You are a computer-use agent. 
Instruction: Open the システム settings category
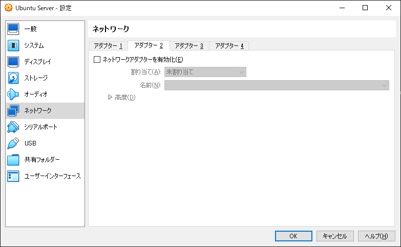pos(45,45)
